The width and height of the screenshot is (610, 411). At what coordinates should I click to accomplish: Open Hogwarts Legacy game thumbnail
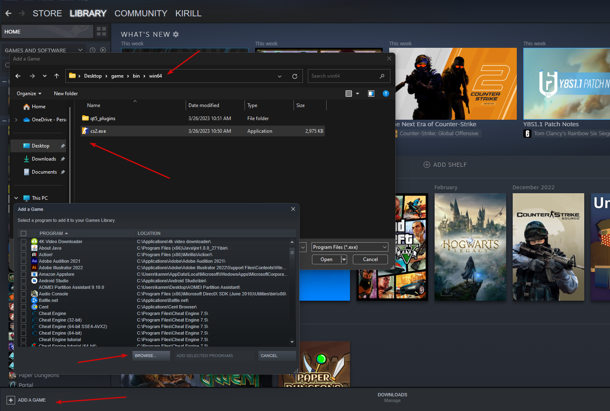tap(470, 247)
